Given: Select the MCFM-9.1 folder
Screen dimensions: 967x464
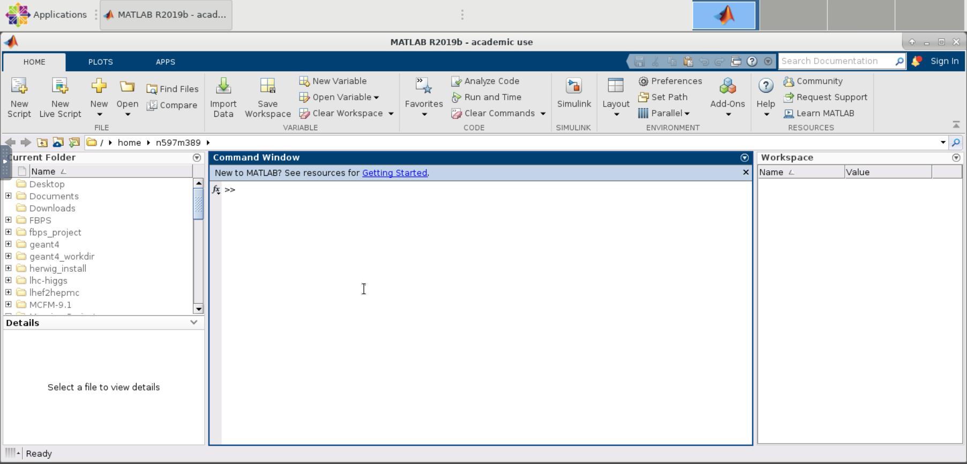Looking at the screenshot, I should (50, 304).
